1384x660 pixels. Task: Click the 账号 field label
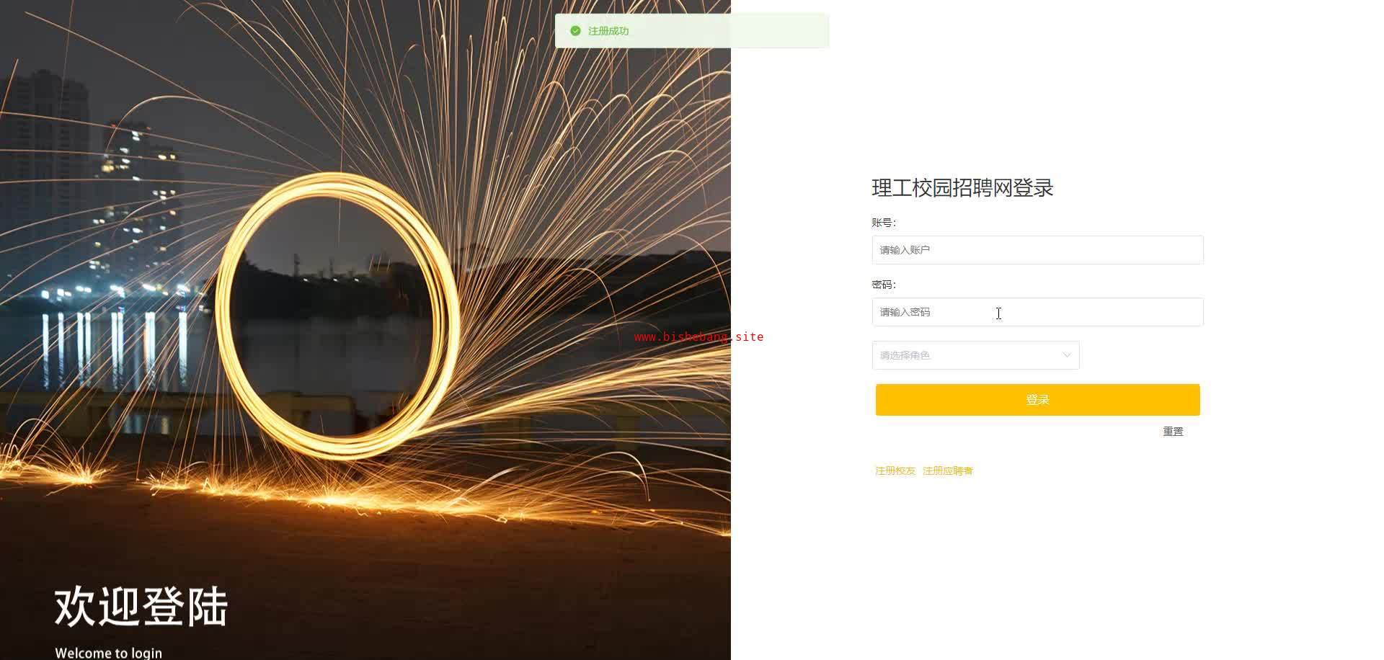(x=884, y=223)
